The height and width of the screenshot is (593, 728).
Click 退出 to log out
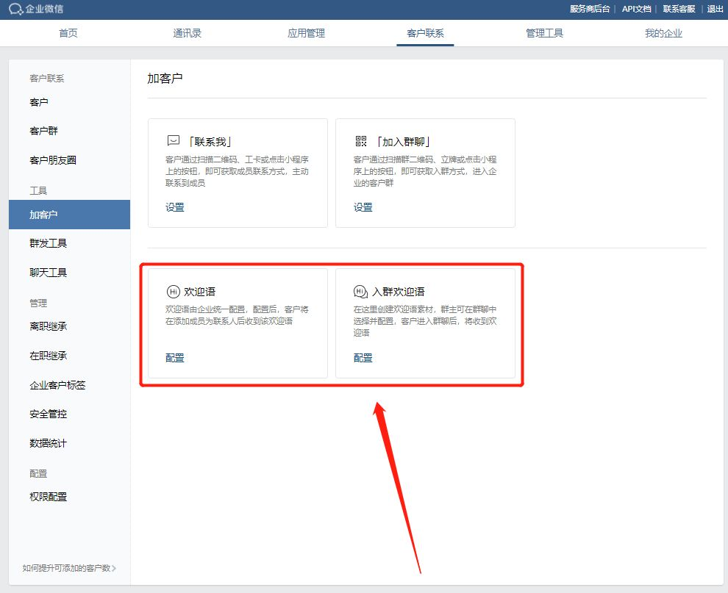[715, 9]
